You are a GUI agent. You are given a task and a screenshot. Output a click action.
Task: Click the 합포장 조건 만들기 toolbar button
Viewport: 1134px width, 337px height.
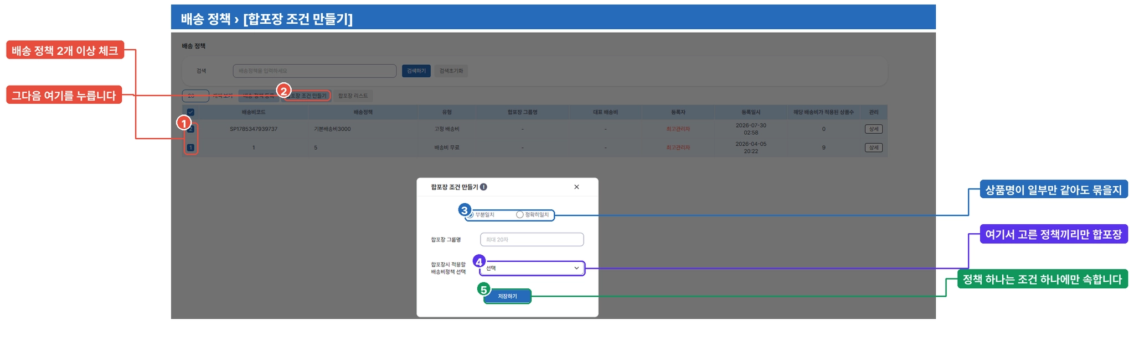pyautogui.click(x=307, y=96)
